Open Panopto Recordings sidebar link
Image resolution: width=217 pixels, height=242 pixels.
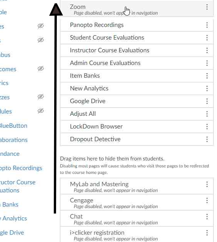[x=21, y=168]
